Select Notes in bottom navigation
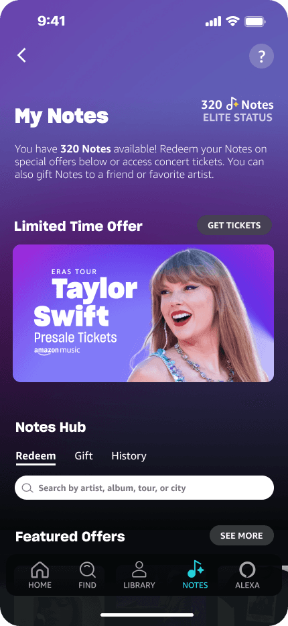 (195, 576)
